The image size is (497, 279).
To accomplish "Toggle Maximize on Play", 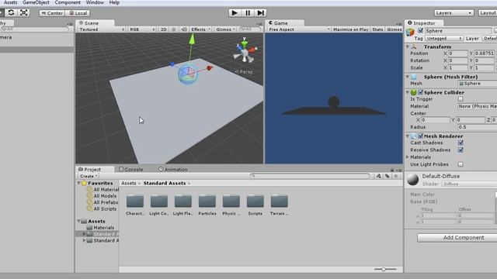I will click(350, 29).
